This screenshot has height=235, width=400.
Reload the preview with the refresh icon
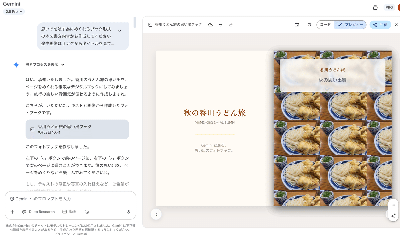point(309,25)
